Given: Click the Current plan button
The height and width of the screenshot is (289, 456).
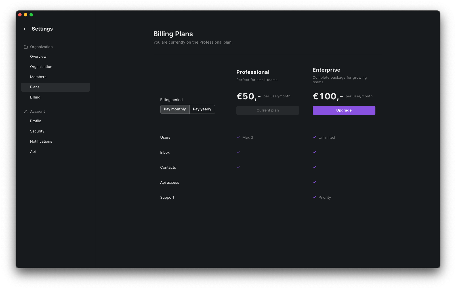Looking at the screenshot, I should click(267, 110).
